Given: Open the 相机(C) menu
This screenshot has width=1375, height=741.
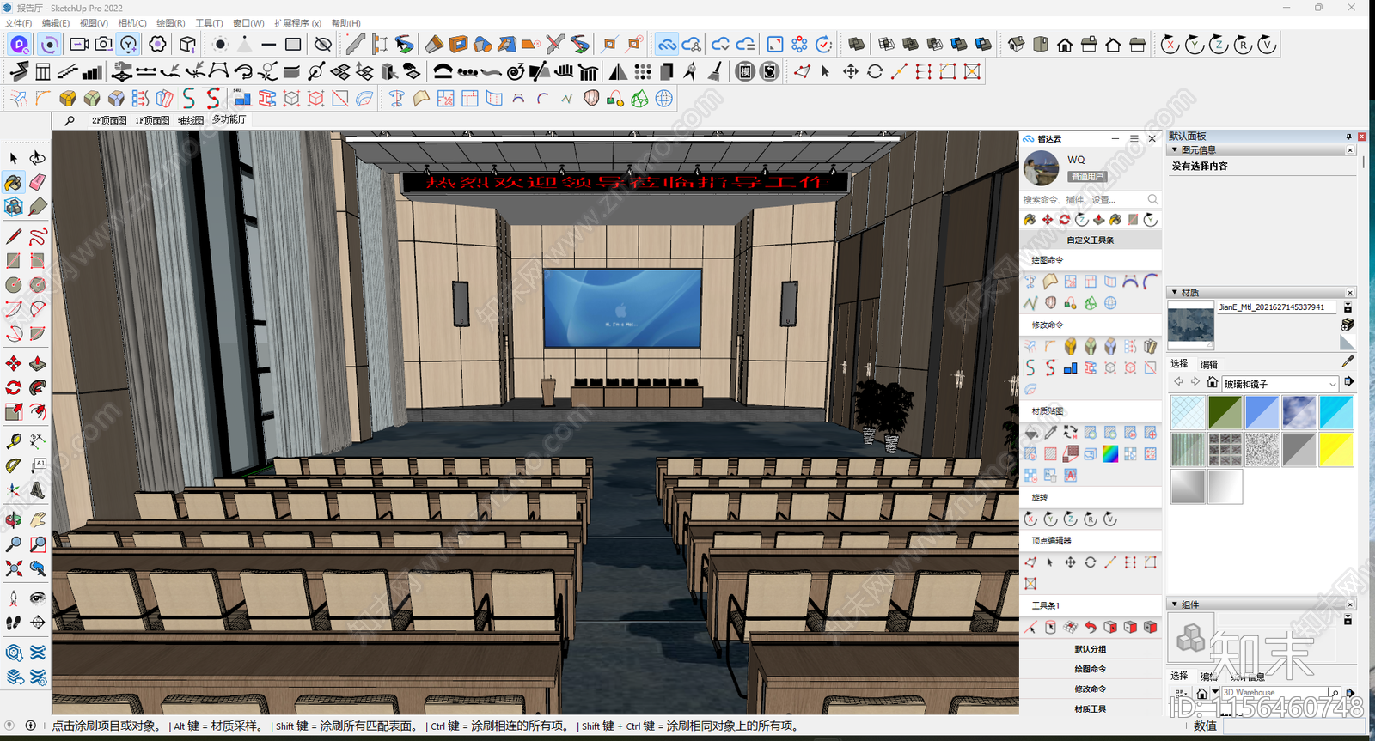Looking at the screenshot, I should click(x=132, y=23).
